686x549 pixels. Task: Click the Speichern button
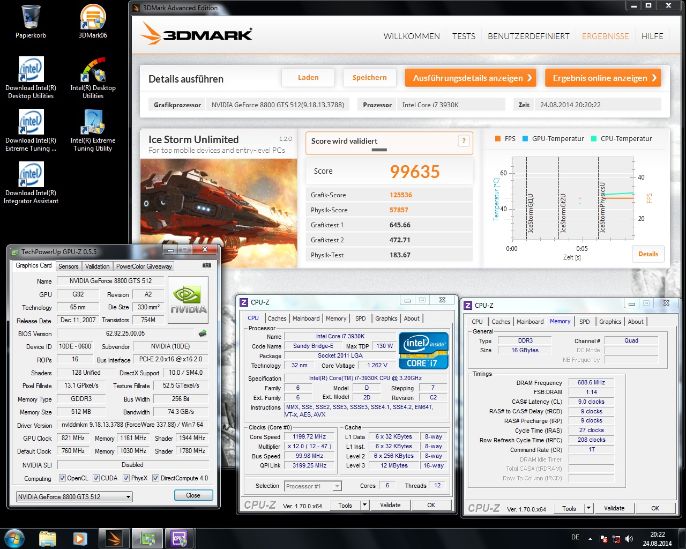[369, 78]
